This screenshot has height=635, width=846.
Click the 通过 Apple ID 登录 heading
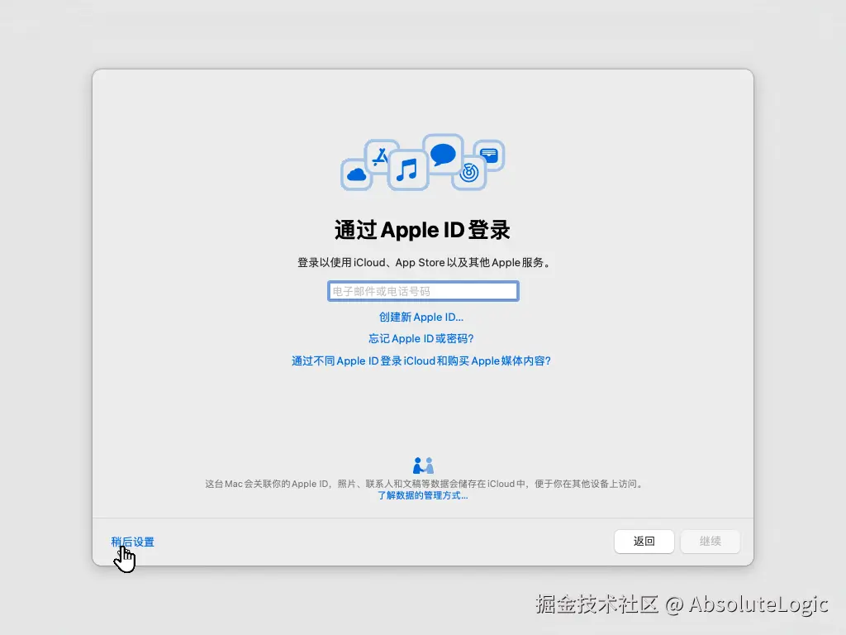tap(422, 230)
